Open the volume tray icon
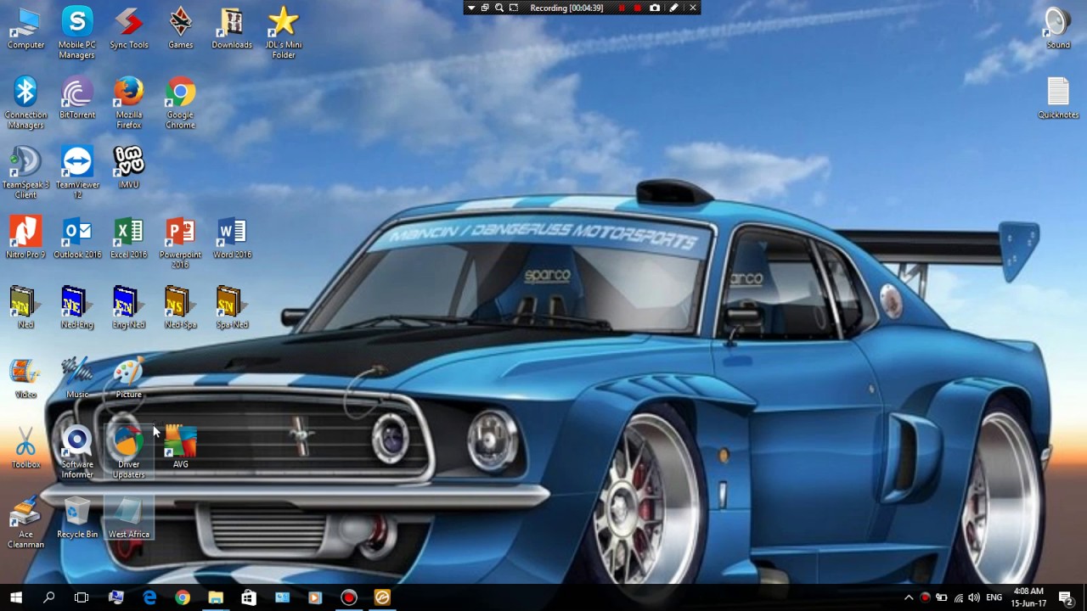The width and height of the screenshot is (1087, 611). click(974, 597)
